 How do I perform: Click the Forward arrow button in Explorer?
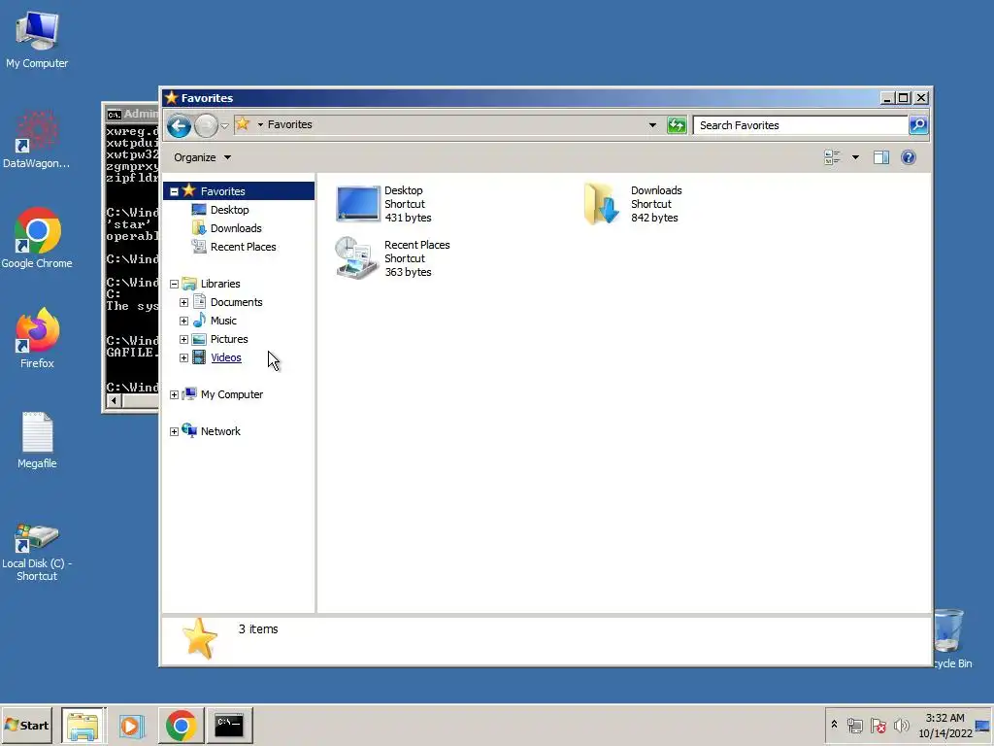coord(206,125)
